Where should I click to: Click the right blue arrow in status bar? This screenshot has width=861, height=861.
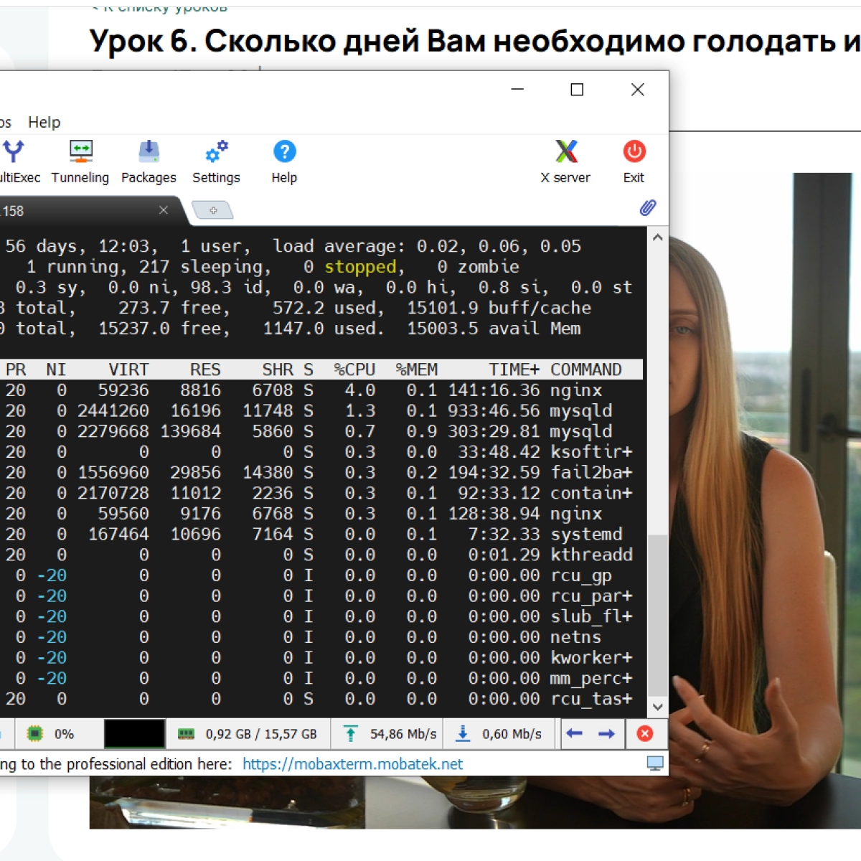point(606,733)
